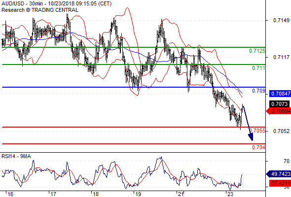This screenshot has width=291, height=197.
Task: Select the 0.7052 price axis label
Action: click(281, 131)
